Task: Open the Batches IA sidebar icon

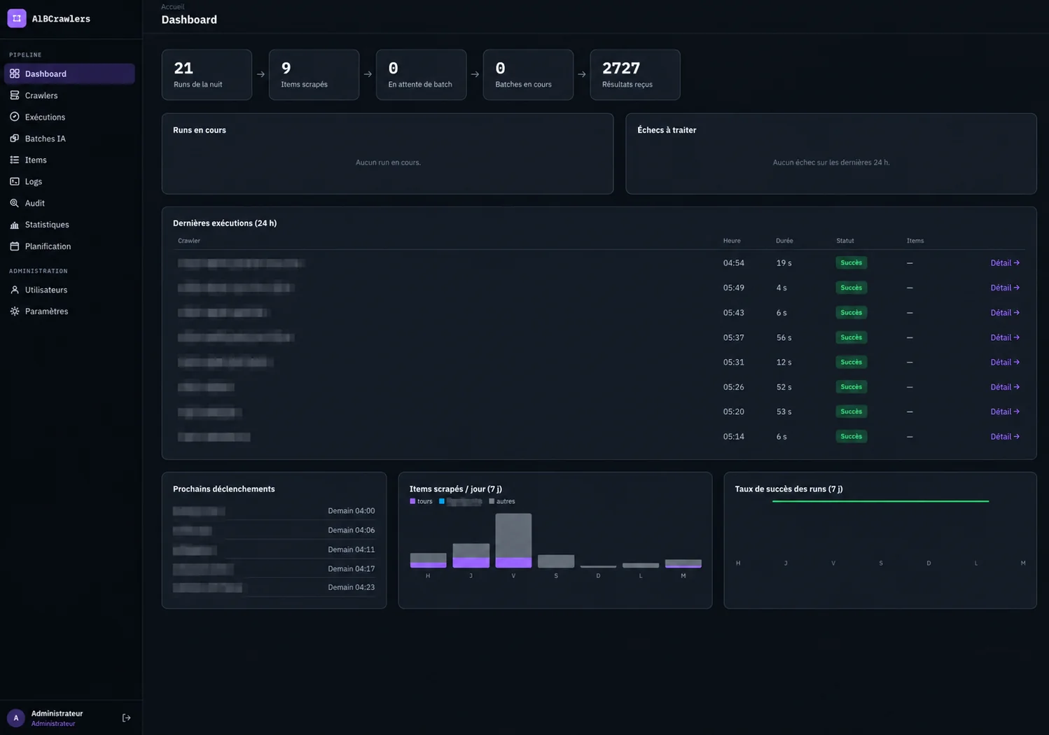Action: (x=15, y=139)
